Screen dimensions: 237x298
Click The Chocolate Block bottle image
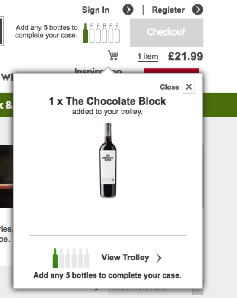tap(108, 160)
